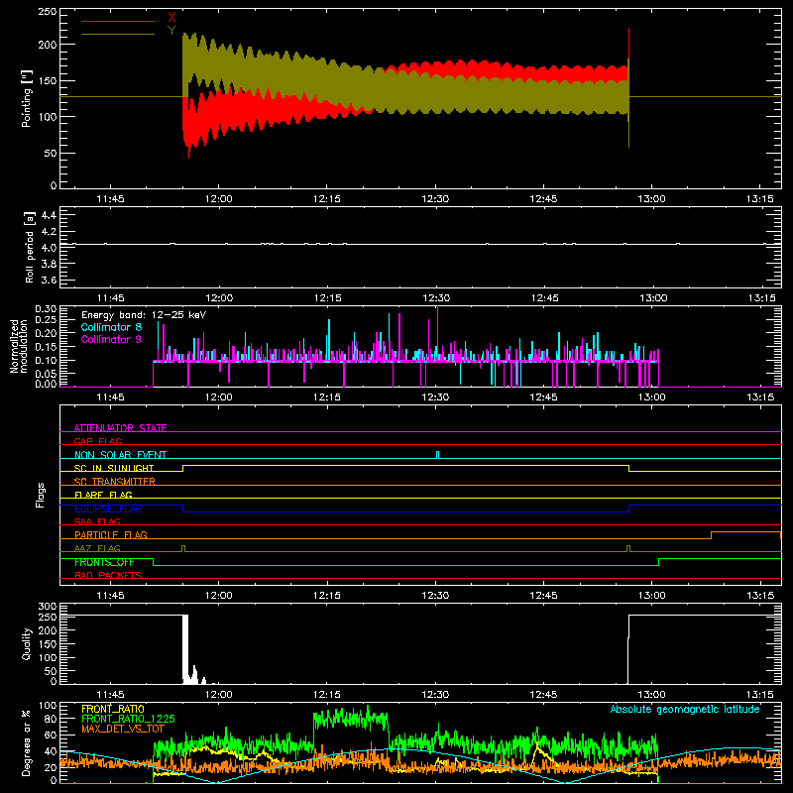
Task: Click the GAP_FLAG label
Action: point(97,441)
